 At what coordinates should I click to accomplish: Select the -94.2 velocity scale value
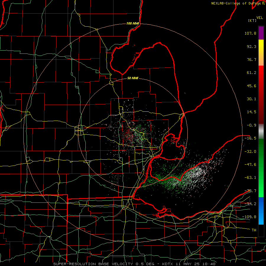[x=250, y=204]
